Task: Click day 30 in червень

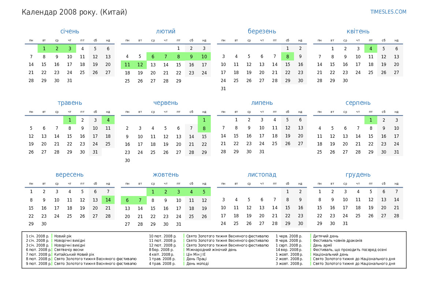Action: click(127, 160)
